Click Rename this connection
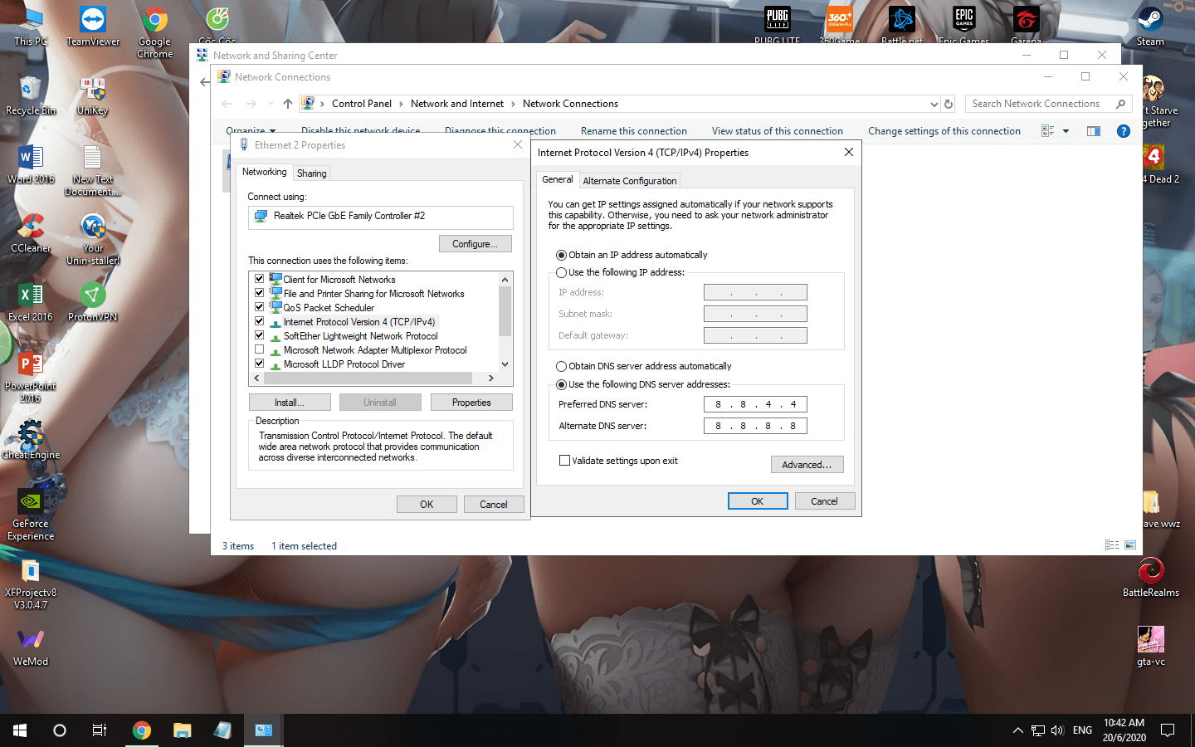This screenshot has width=1195, height=747. click(634, 131)
